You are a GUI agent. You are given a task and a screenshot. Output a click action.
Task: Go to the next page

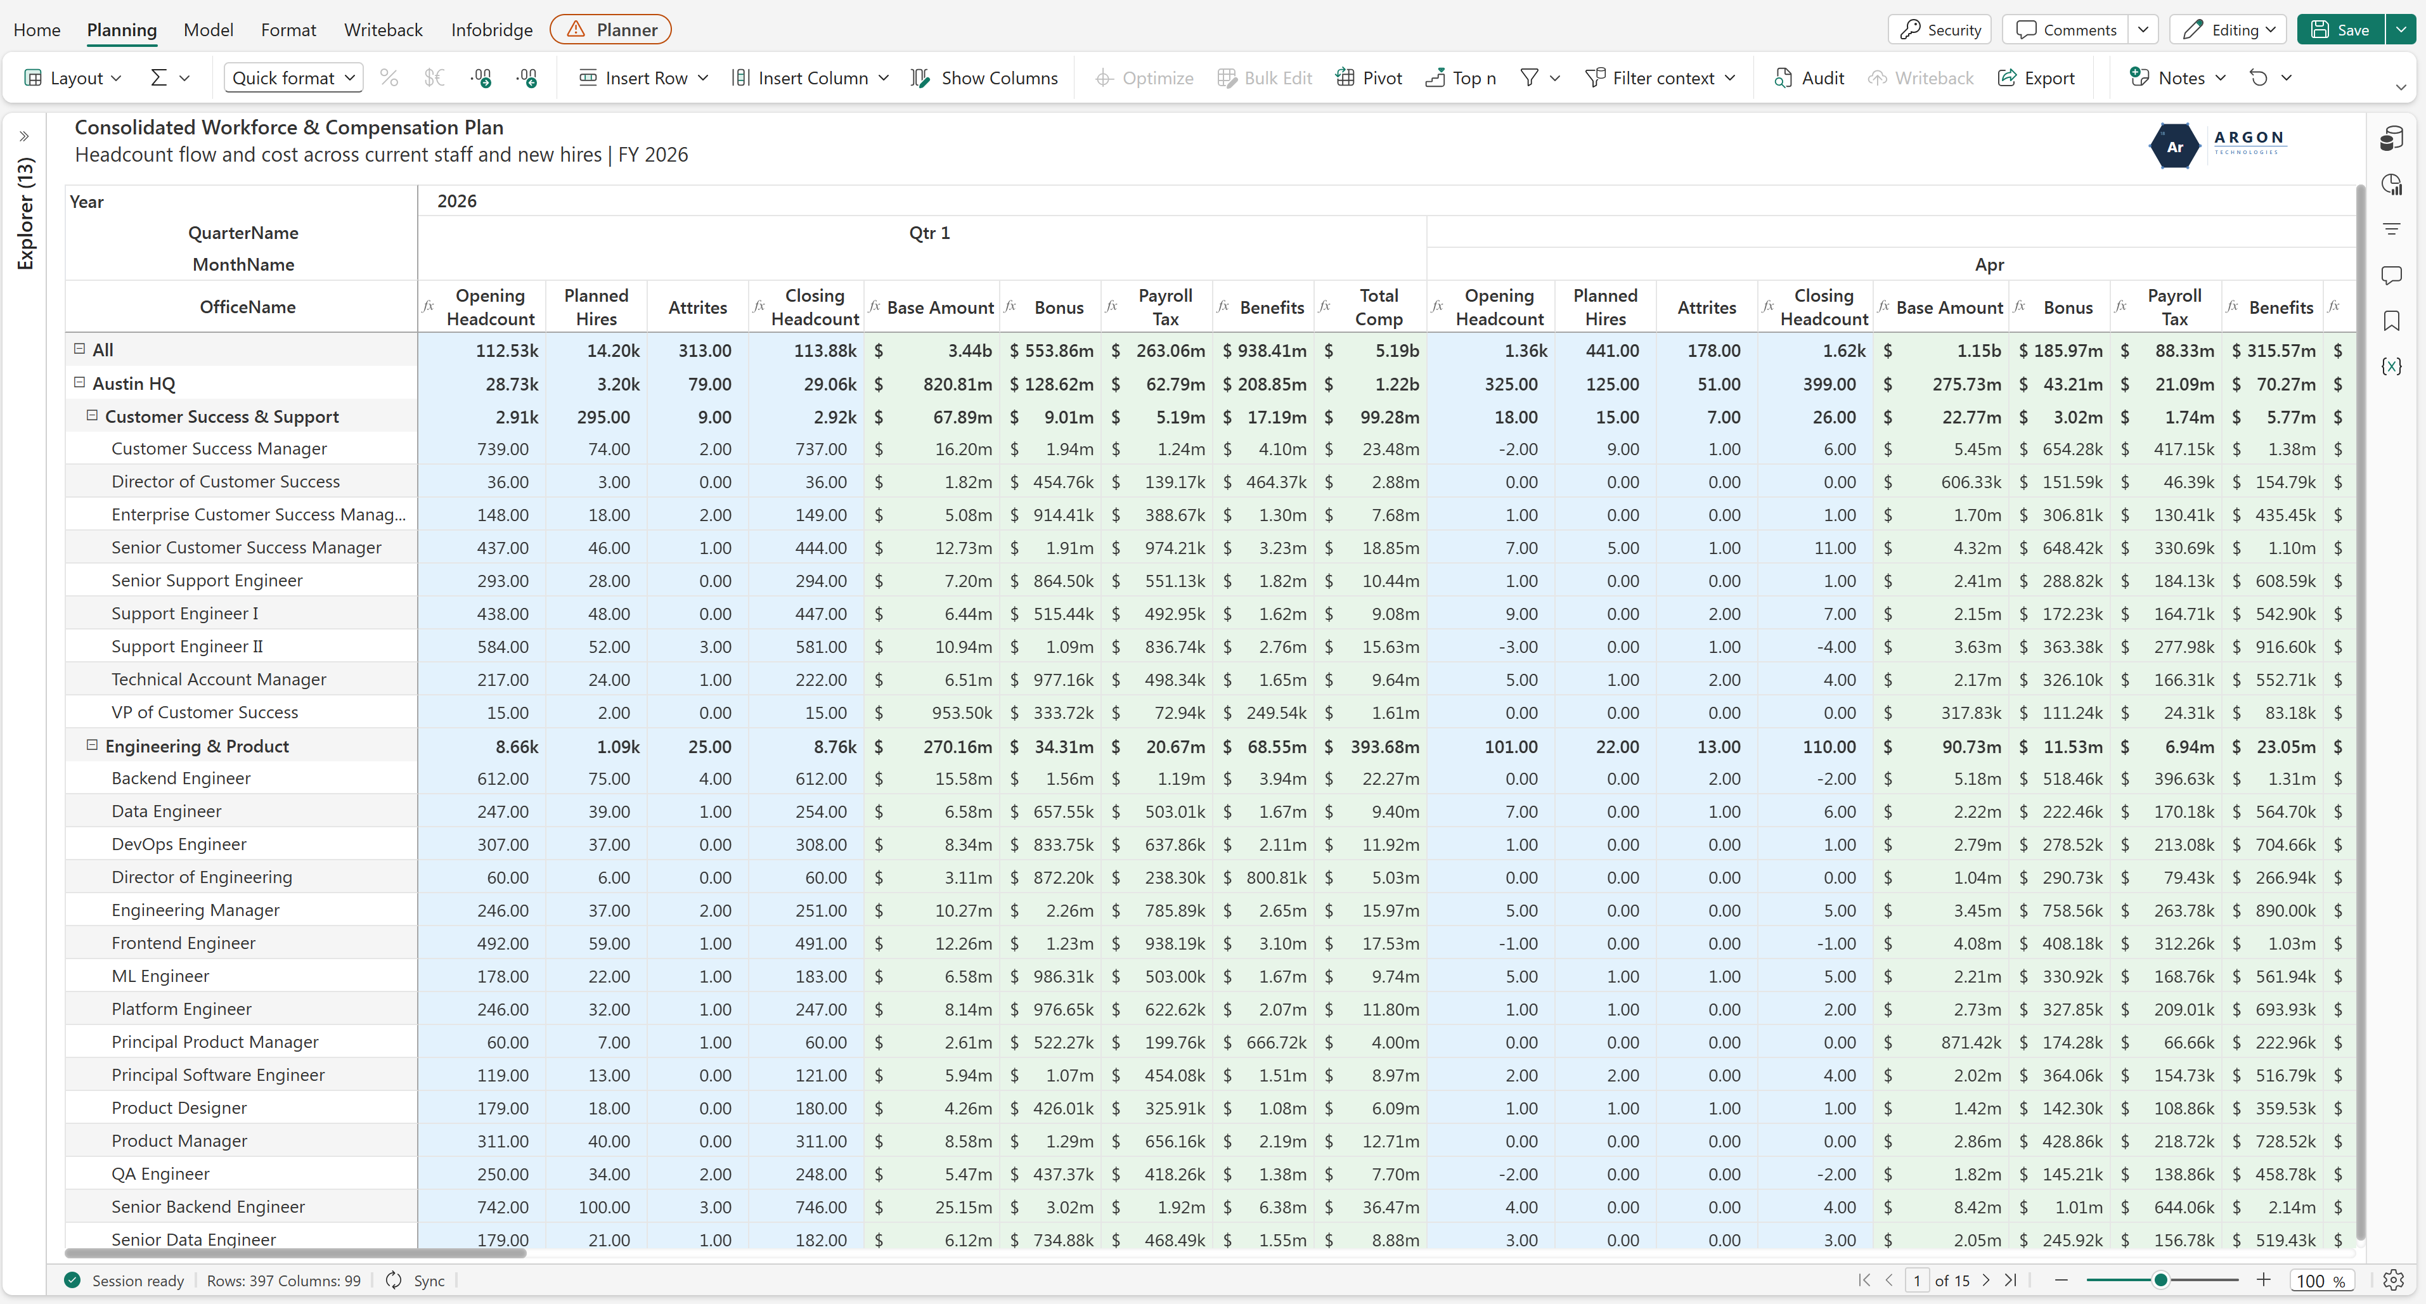pyautogui.click(x=1985, y=1279)
